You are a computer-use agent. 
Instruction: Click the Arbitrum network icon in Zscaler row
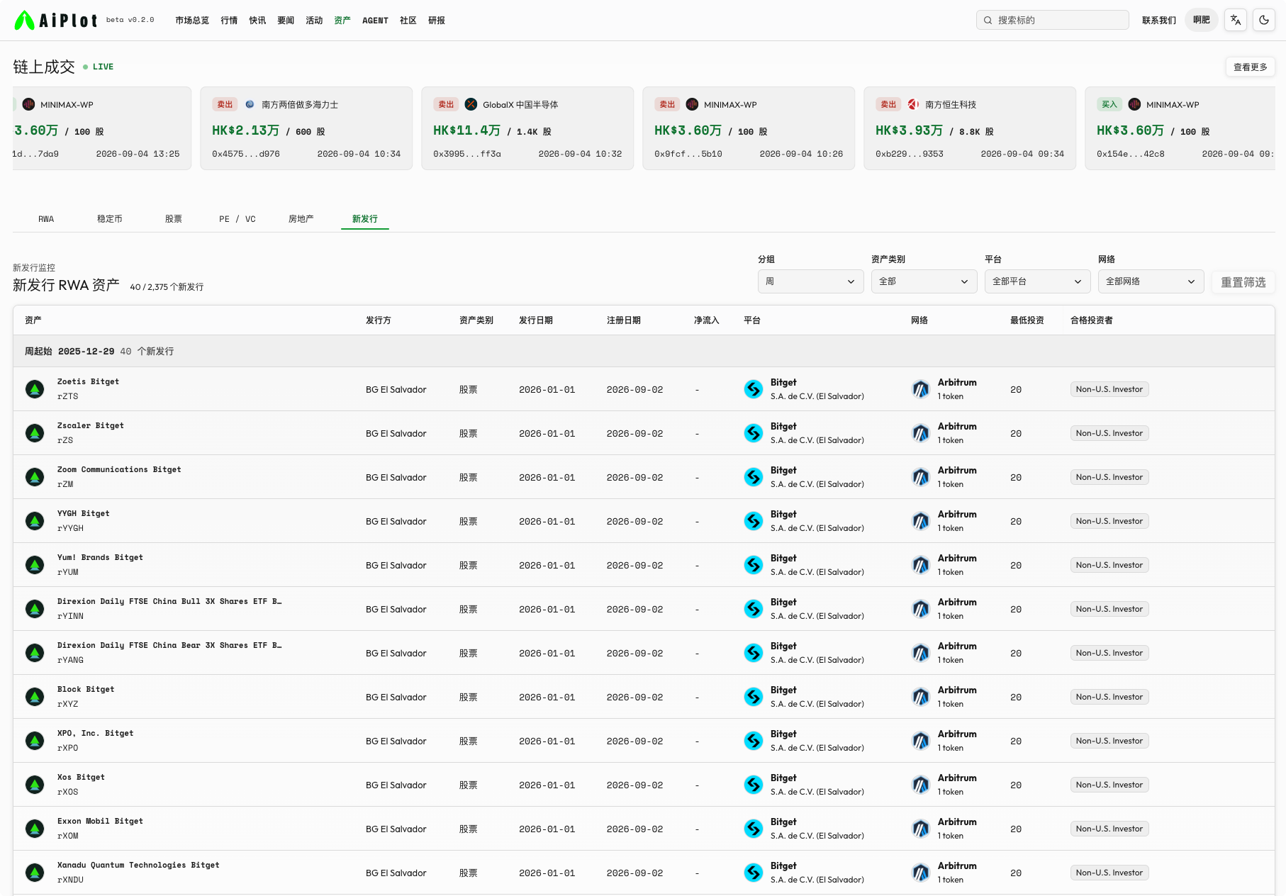pos(921,433)
